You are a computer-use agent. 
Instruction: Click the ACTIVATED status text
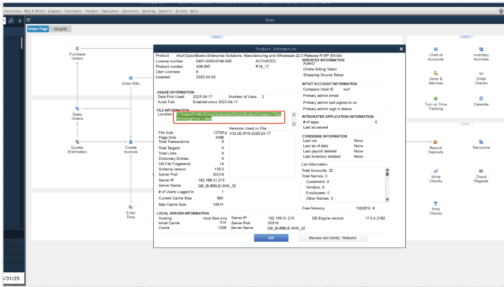[266, 61]
